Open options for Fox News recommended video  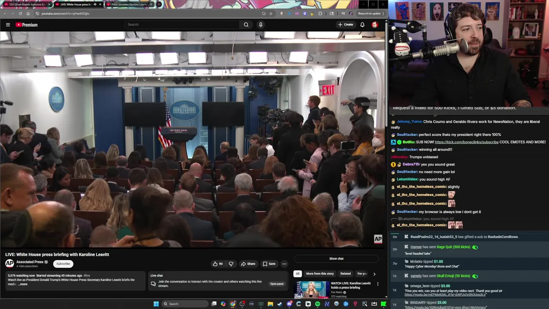point(377,284)
